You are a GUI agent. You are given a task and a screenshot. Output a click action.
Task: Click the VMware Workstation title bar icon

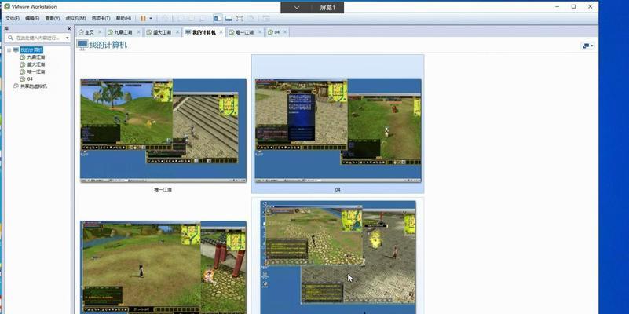6,6
